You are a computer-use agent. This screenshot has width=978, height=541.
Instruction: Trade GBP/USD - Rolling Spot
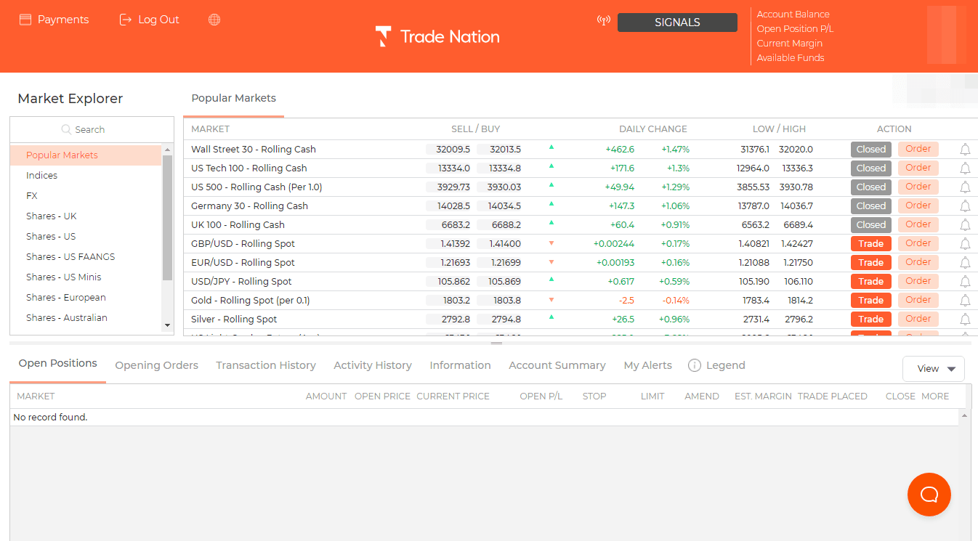click(x=870, y=243)
